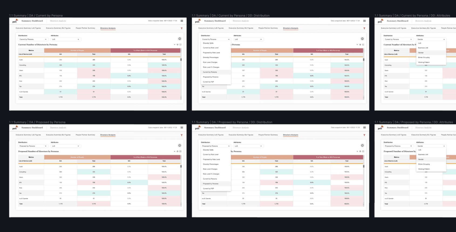Switch to Executive Summary BU Figures tab, bottom-left frame

(58, 135)
